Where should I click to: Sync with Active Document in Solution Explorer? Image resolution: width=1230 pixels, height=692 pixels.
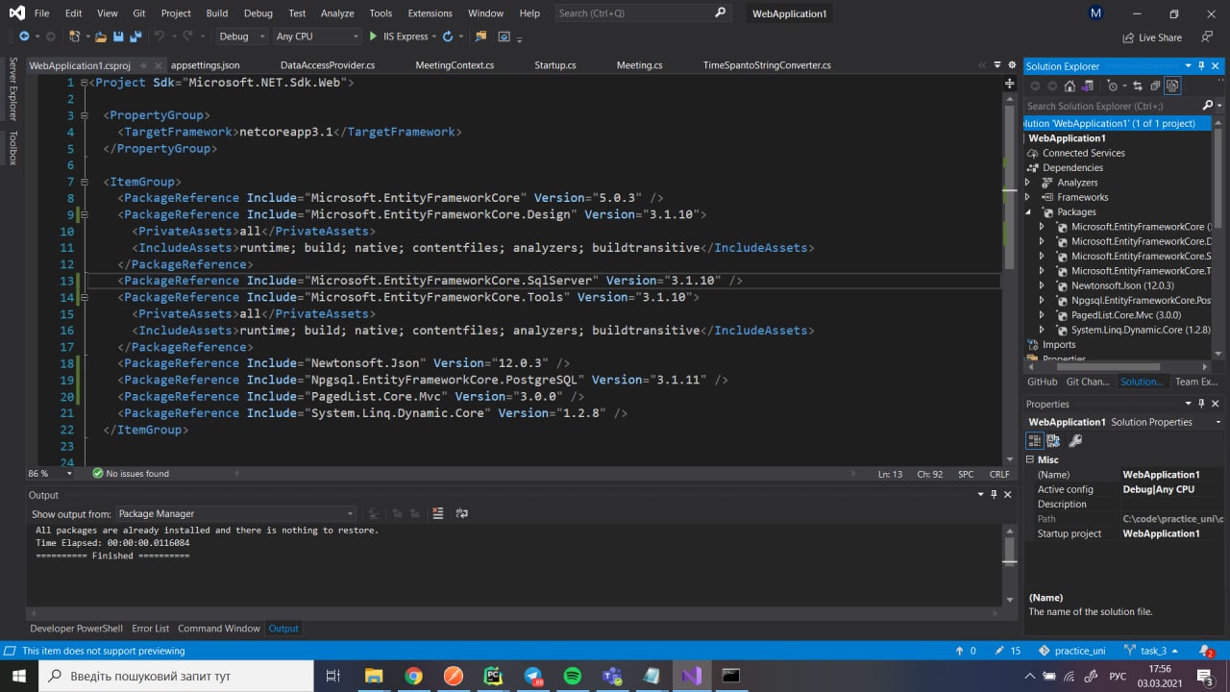1138,86
